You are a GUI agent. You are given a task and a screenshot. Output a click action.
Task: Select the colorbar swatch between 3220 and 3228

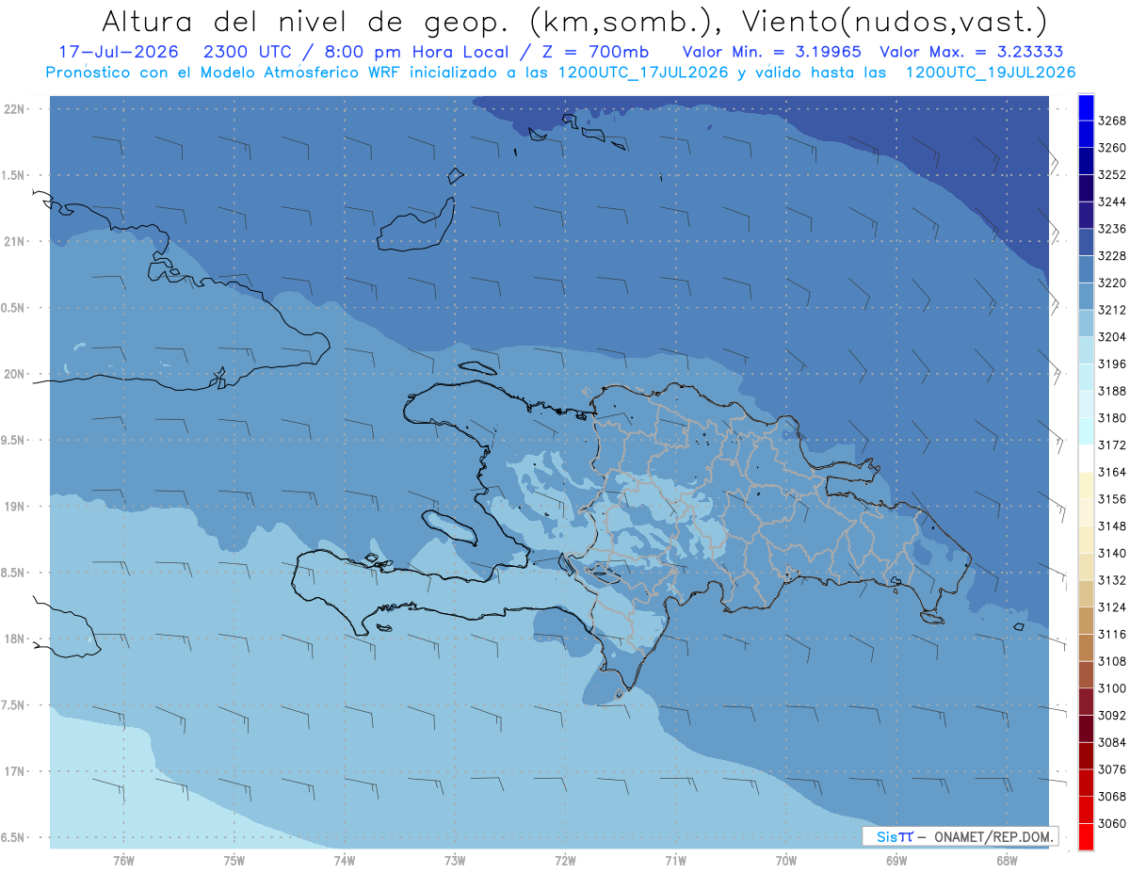[x=1086, y=269]
